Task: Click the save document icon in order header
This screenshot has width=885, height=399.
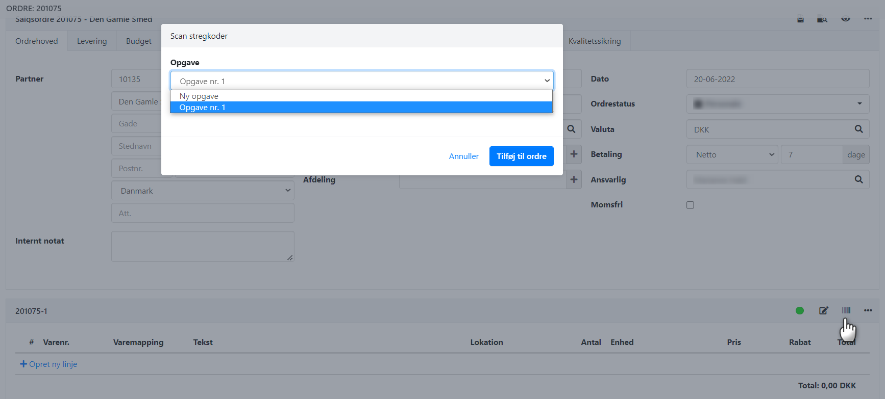Action: (800, 19)
